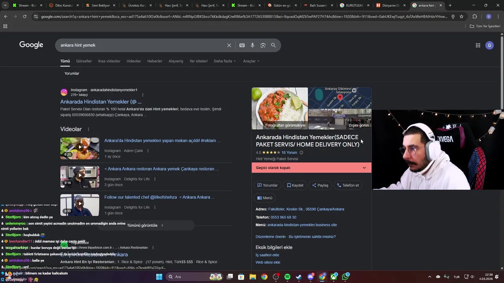Image resolution: width=504 pixels, height=283 pixels.
Task: Open the tab search dropdown arrow
Action: tap(5, 6)
